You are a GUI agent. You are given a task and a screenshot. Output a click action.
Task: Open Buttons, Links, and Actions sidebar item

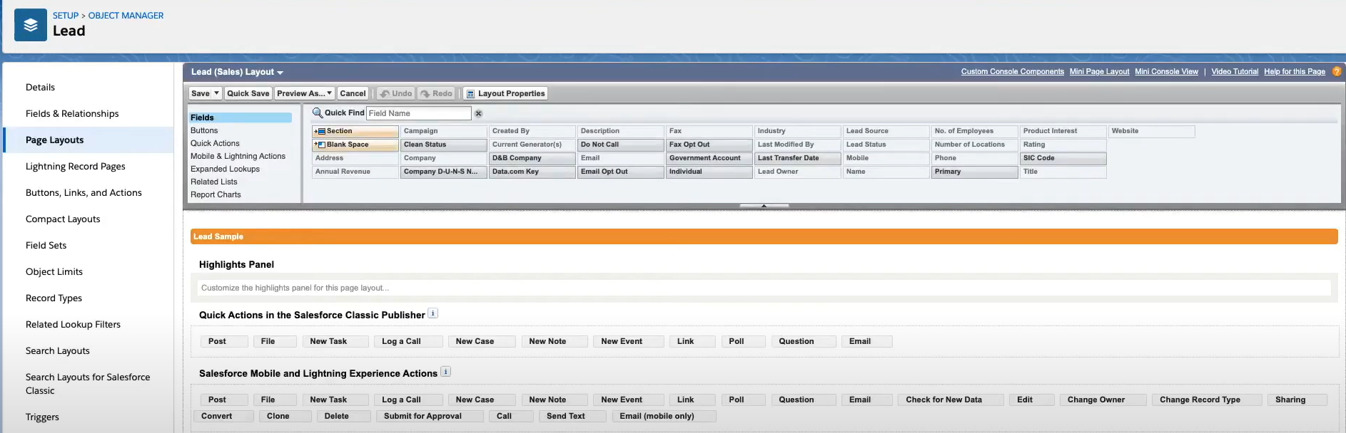(x=84, y=192)
